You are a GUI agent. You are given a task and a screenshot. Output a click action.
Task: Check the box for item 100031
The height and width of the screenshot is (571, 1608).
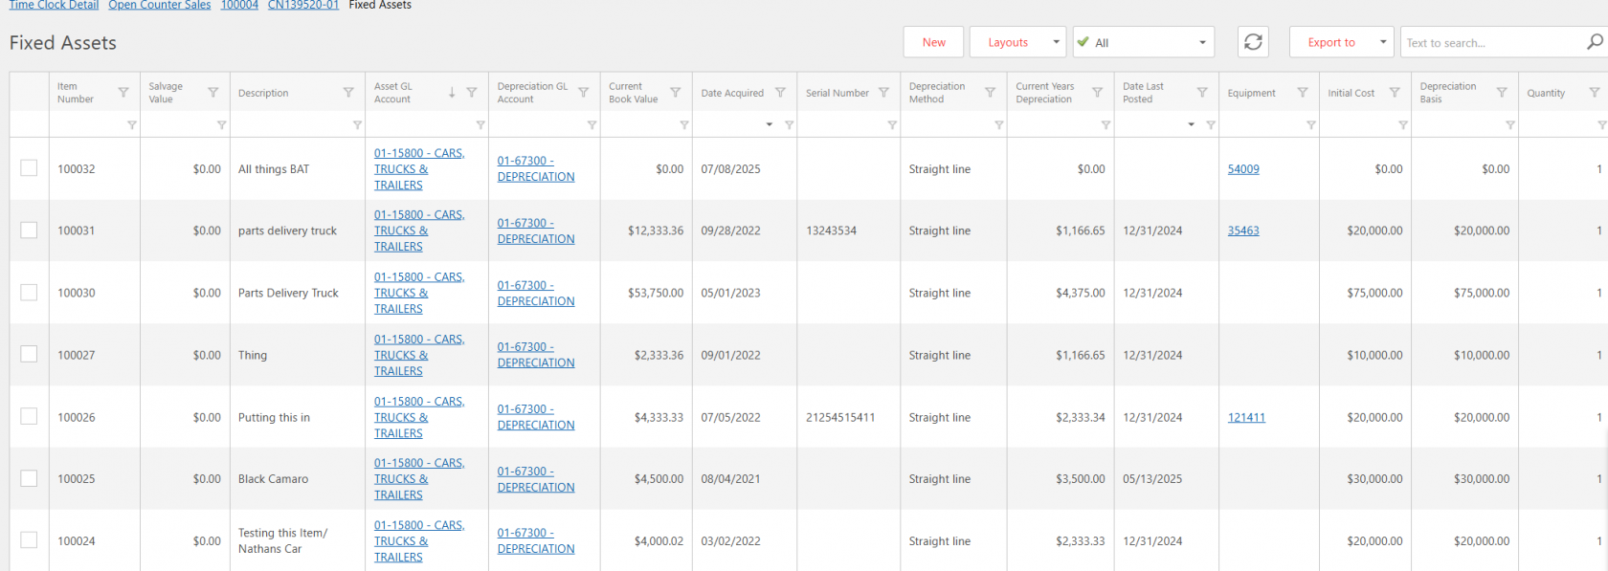pyautogui.click(x=29, y=231)
